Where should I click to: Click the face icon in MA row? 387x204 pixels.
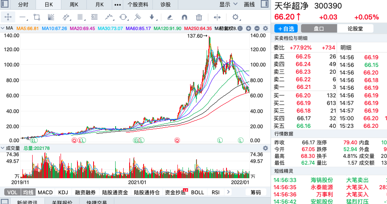240,28
